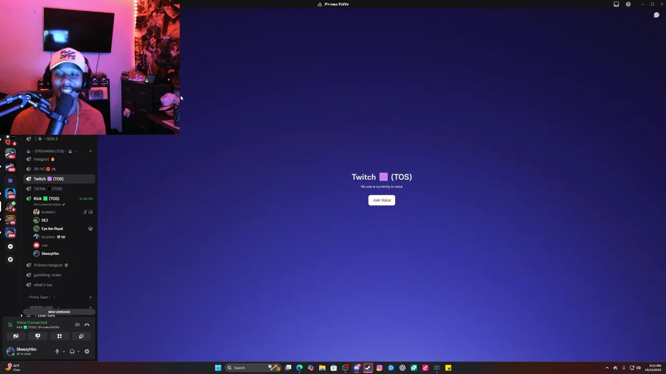Screen dimensions: 666x374
Task: Select user Eye Am Royal in voice list
Action: pos(62,229)
